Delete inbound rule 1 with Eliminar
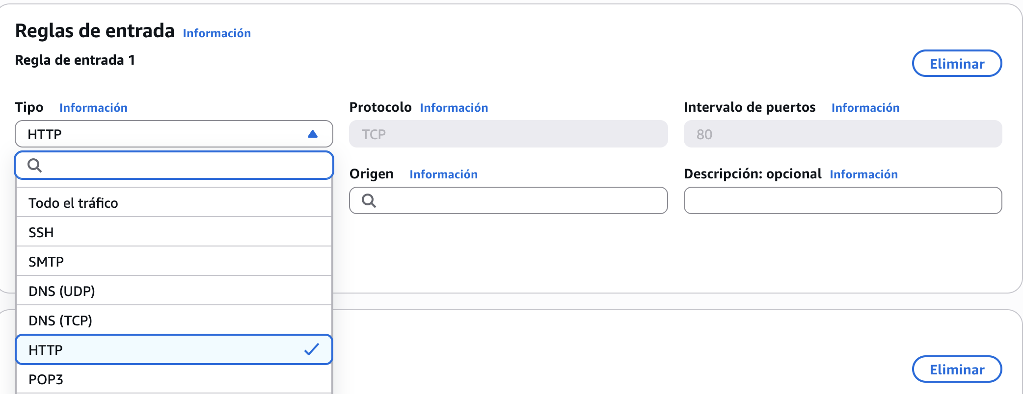Image resolution: width=1023 pixels, height=394 pixels. pos(956,64)
